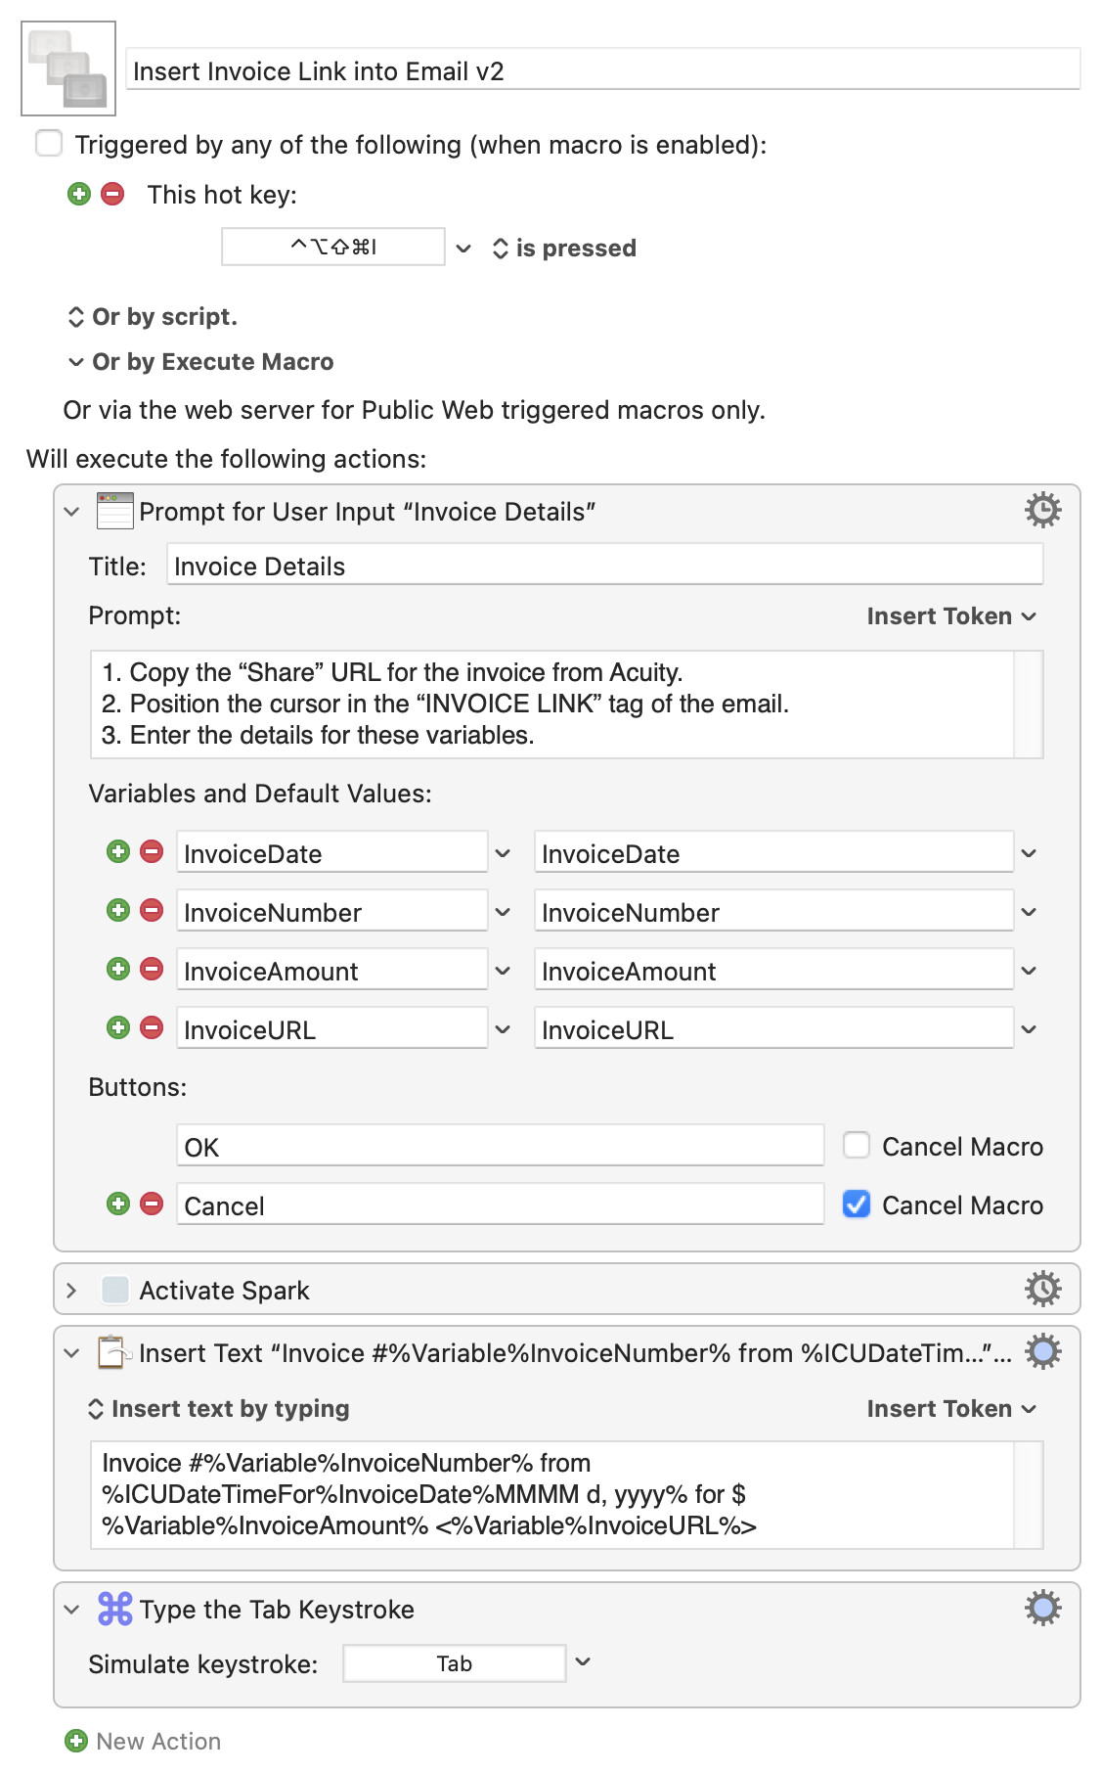Remove the hot key trigger
This screenshot has height=1773, width=1101.
[113, 194]
